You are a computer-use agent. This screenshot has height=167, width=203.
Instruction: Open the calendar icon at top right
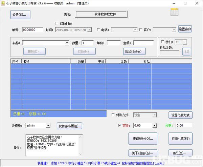(x=174, y=12)
